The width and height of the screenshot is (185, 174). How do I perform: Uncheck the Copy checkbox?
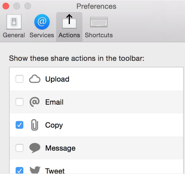20,125
